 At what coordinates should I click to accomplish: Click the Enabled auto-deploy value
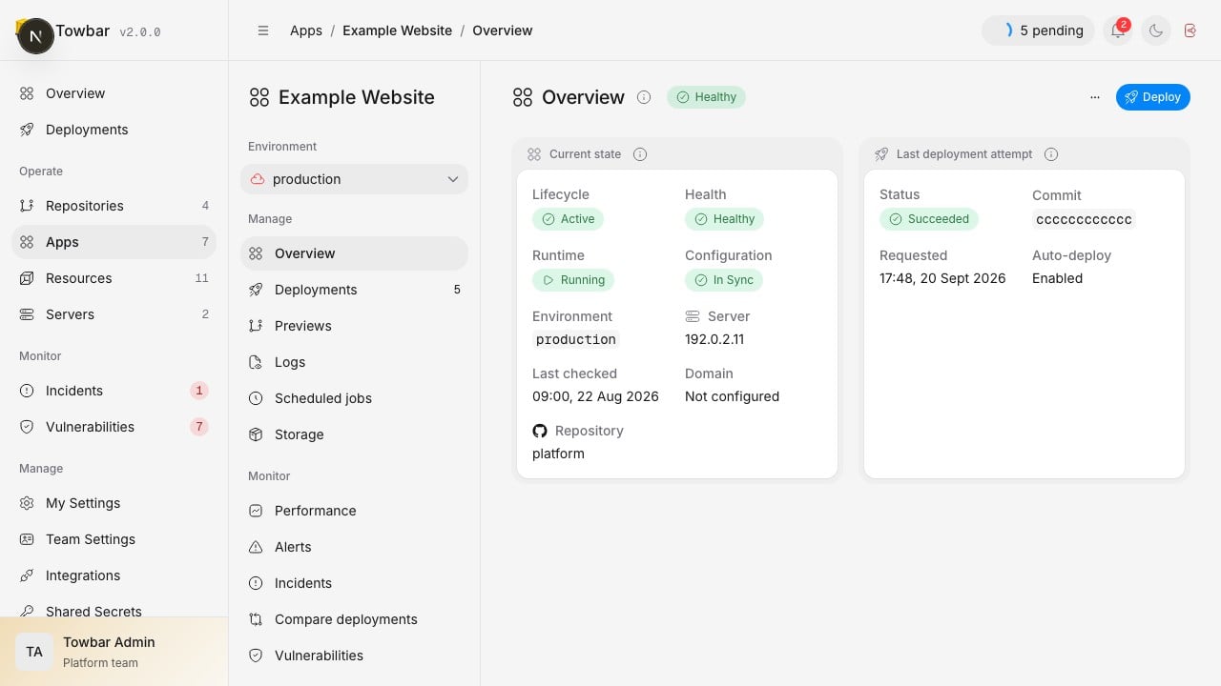pos(1057,278)
